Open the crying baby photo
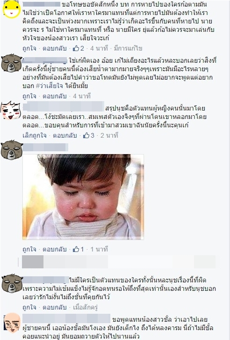 (83, 197)
